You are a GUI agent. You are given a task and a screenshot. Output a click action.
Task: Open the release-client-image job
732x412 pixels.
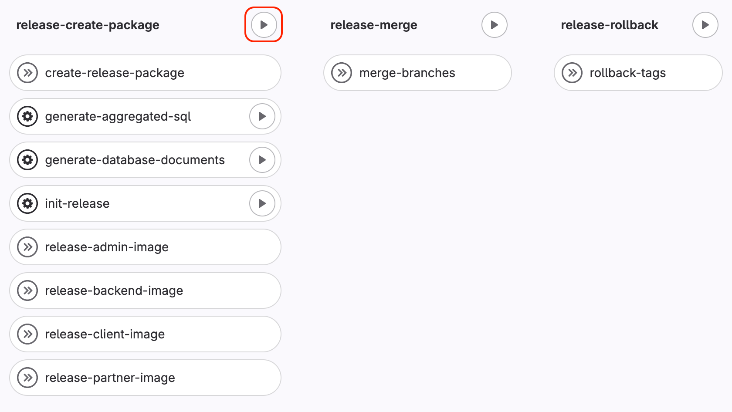point(105,334)
